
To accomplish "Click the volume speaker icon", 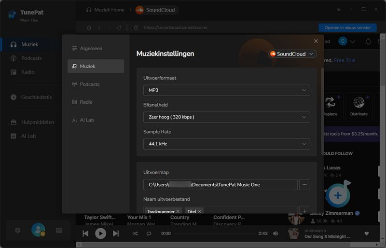I will point(276,234).
